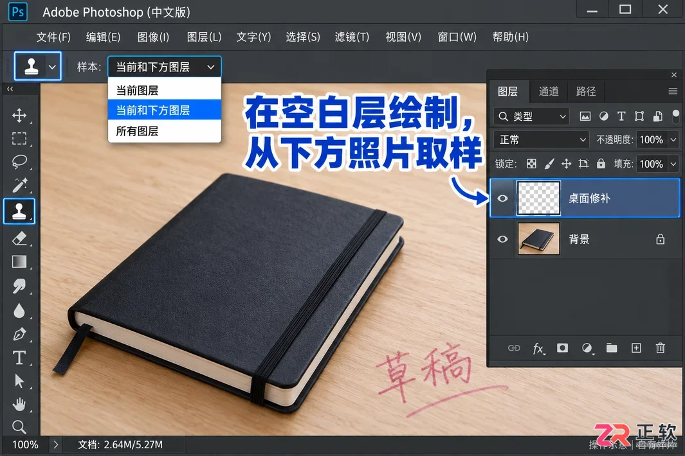This screenshot has width=685, height=456.
Task: Lock transparent pixels toggle
Action: [531, 164]
